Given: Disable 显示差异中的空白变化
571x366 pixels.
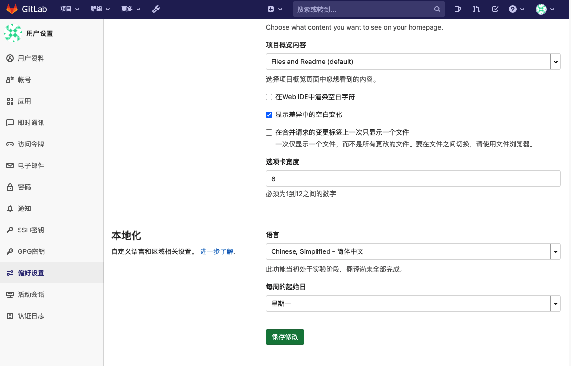Looking at the screenshot, I should pyautogui.click(x=269, y=115).
